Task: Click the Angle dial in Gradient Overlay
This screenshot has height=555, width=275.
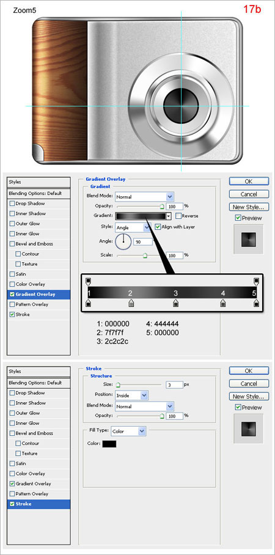Action: pyautogui.click(x=123, y=241)
